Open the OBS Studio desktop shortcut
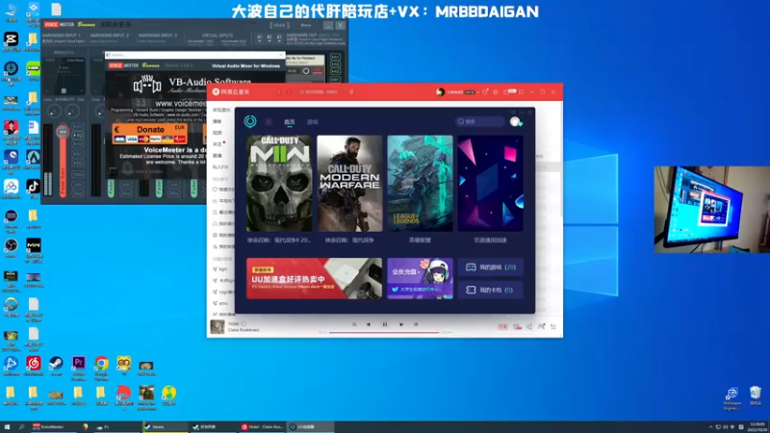This screenshot has height=433, width=770. tap(11, 248)
